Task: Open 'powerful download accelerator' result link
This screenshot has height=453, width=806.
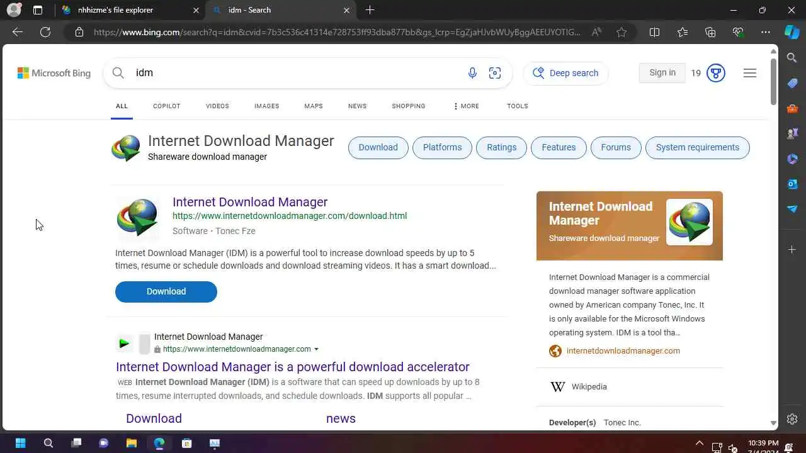Action: pos(293,367)
